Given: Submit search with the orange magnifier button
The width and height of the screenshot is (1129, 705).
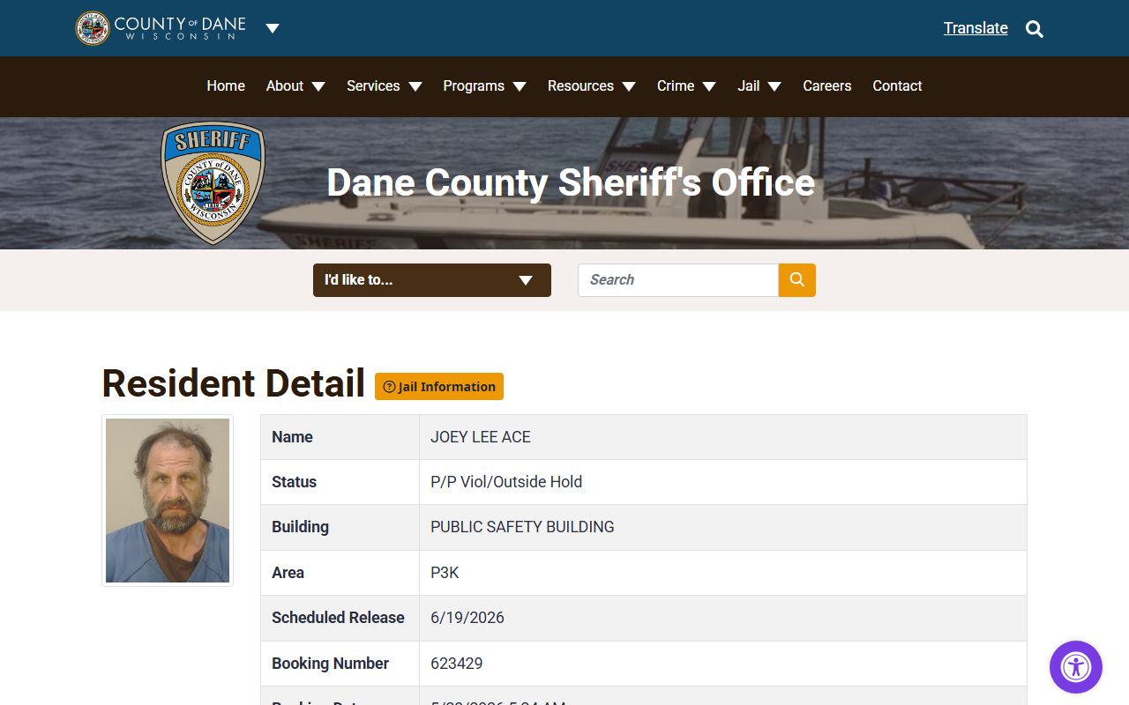Looking at the screenshot, I should (797, 280).
